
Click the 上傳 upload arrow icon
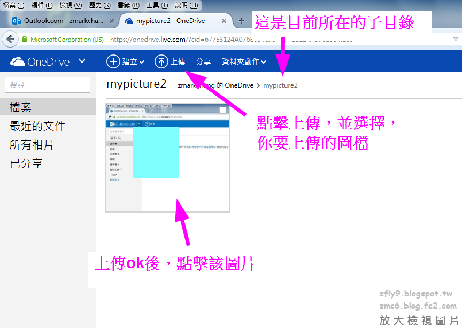pos(161,61)
